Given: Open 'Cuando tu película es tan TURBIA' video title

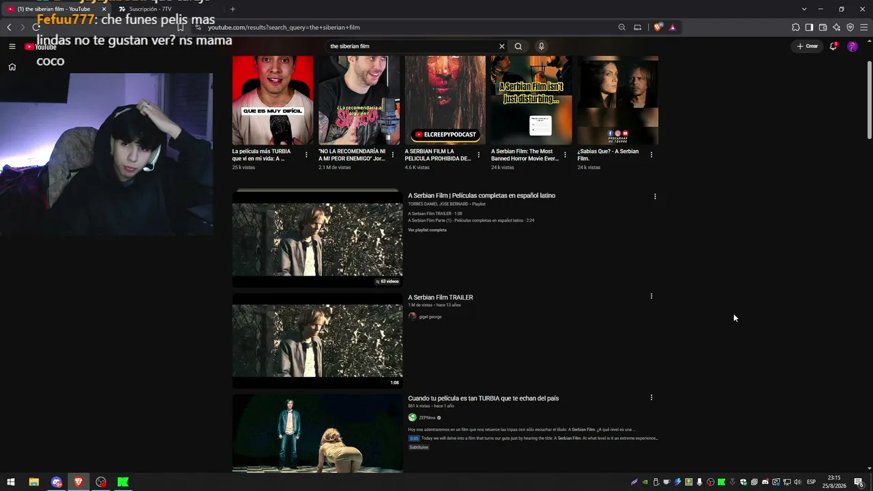Looking at the screenshot, I should tap(484, 398).
